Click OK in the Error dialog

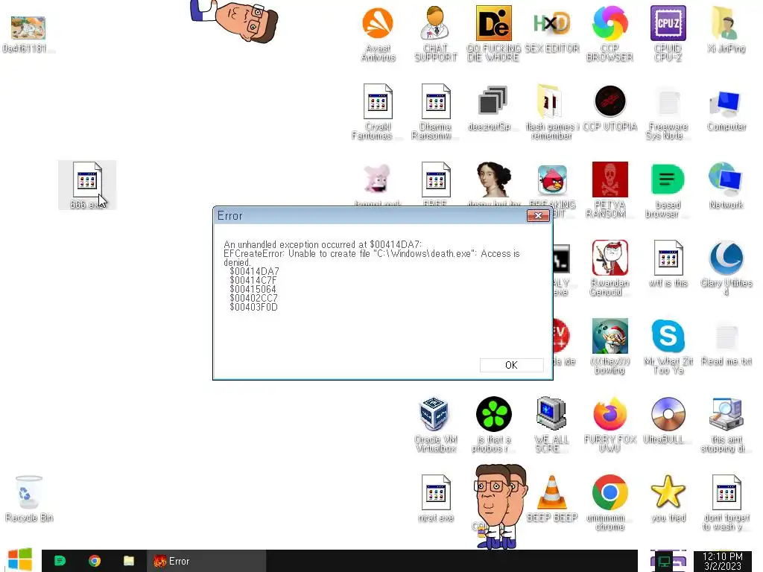pos(511,365)
